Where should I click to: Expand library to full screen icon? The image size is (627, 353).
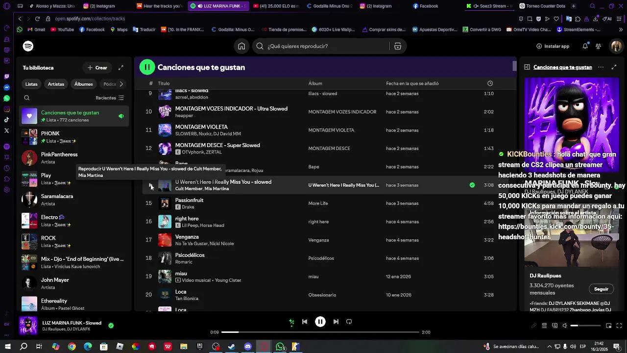point(121,68)
